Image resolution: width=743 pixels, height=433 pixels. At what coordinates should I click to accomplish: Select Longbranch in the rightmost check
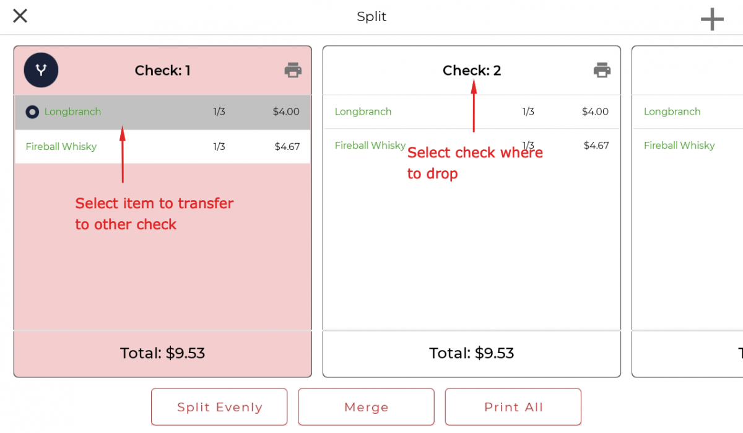pyautogui.click(x=672, y=112)
